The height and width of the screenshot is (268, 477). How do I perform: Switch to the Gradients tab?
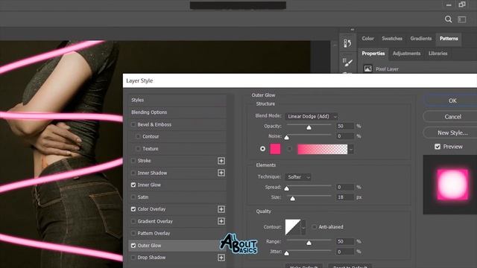[420, 39]
